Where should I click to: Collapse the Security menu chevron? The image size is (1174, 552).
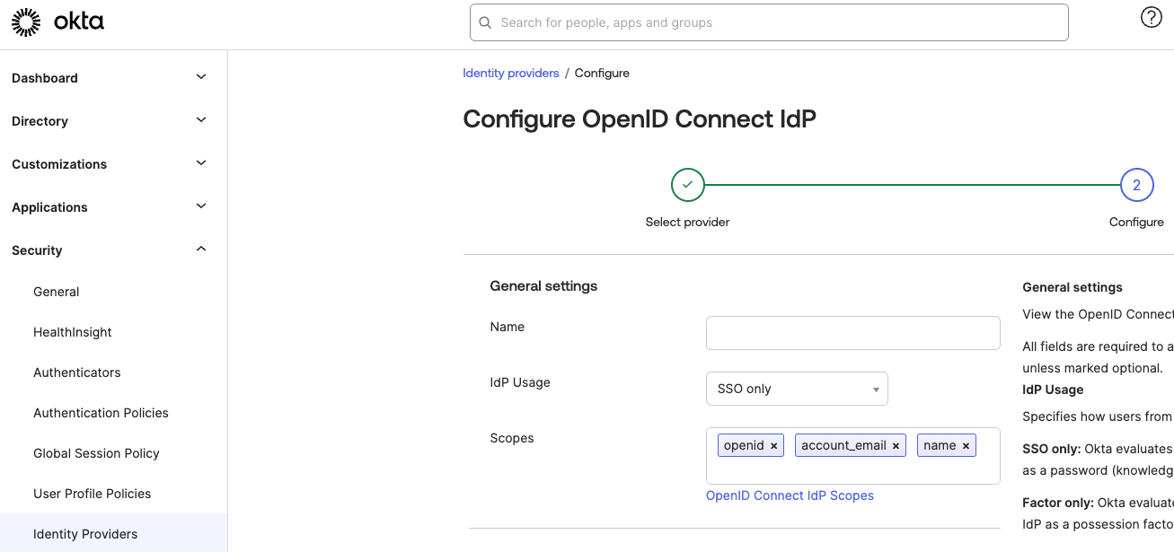[201, 250]
